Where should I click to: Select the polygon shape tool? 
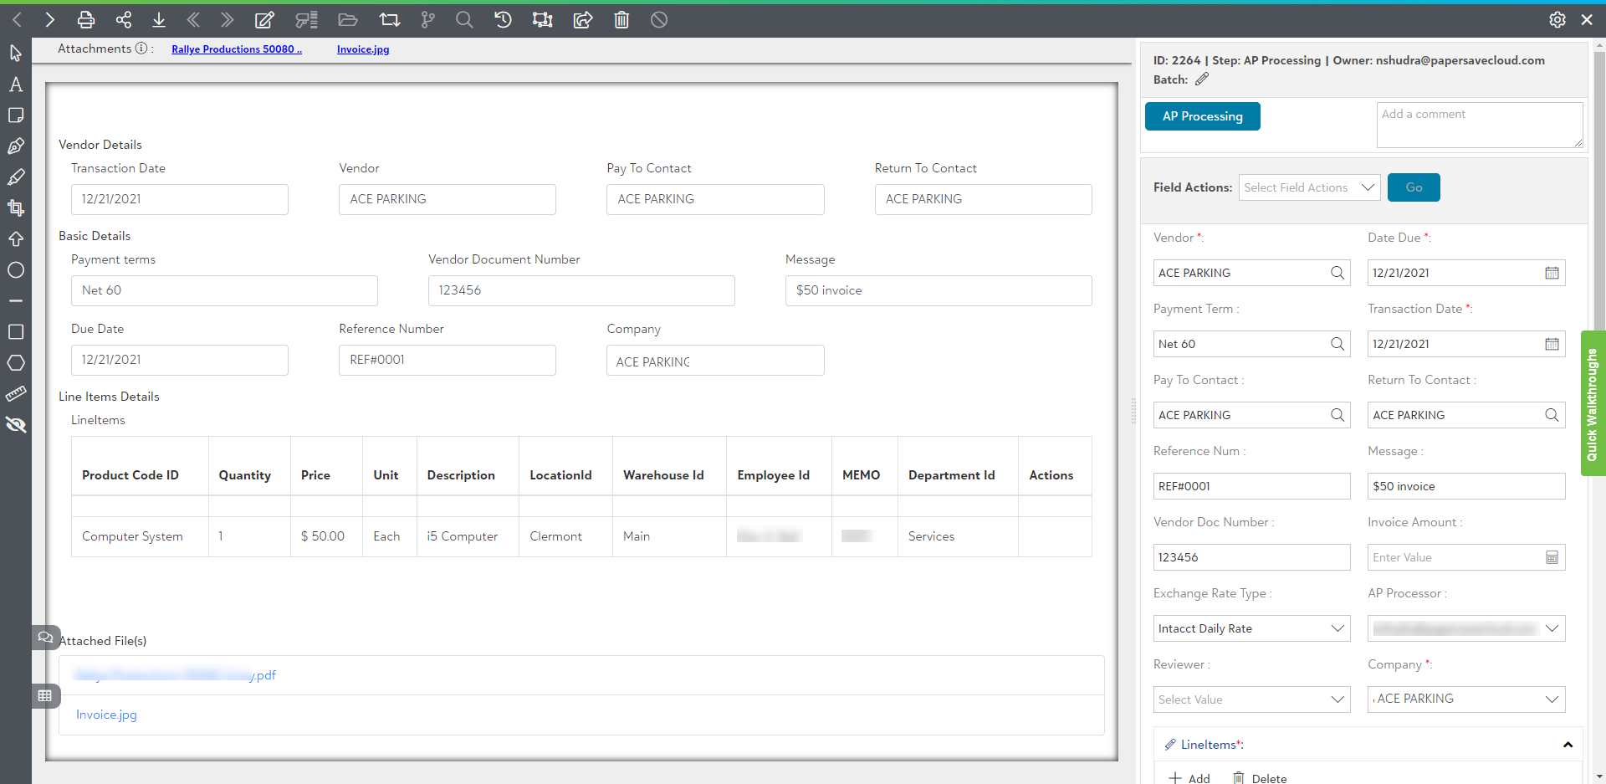16,363
